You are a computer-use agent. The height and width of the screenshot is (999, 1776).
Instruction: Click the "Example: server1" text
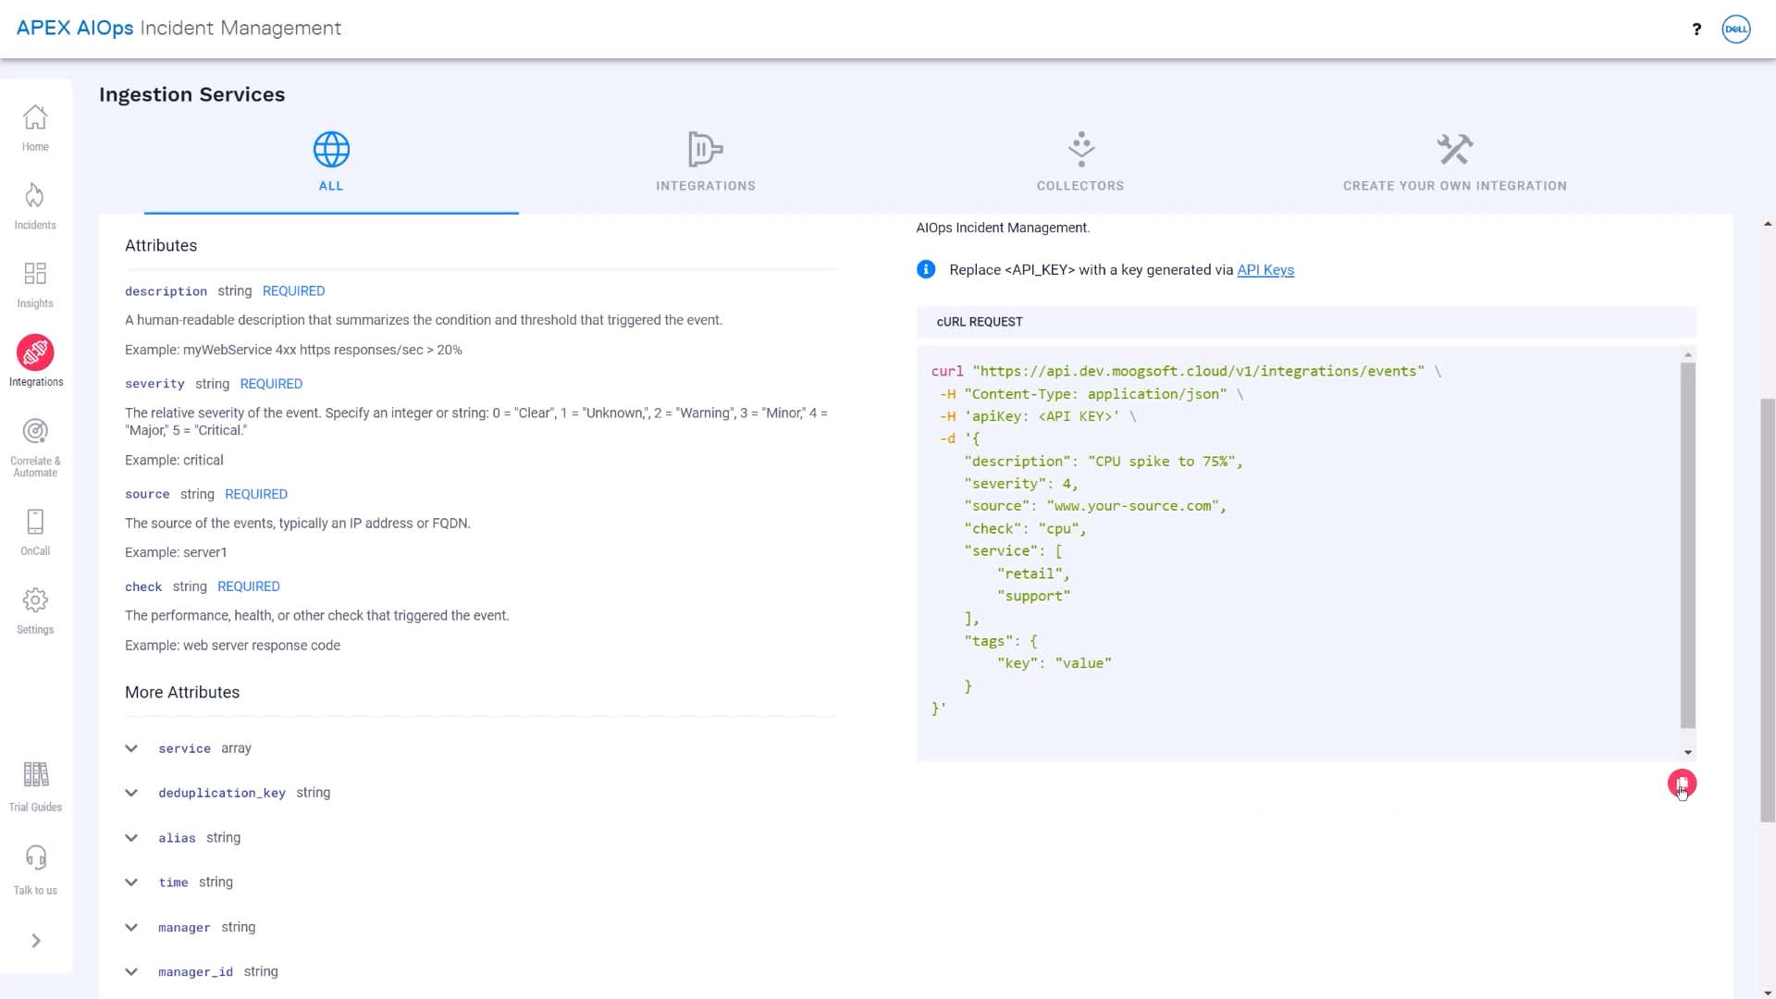pos(176,553)
